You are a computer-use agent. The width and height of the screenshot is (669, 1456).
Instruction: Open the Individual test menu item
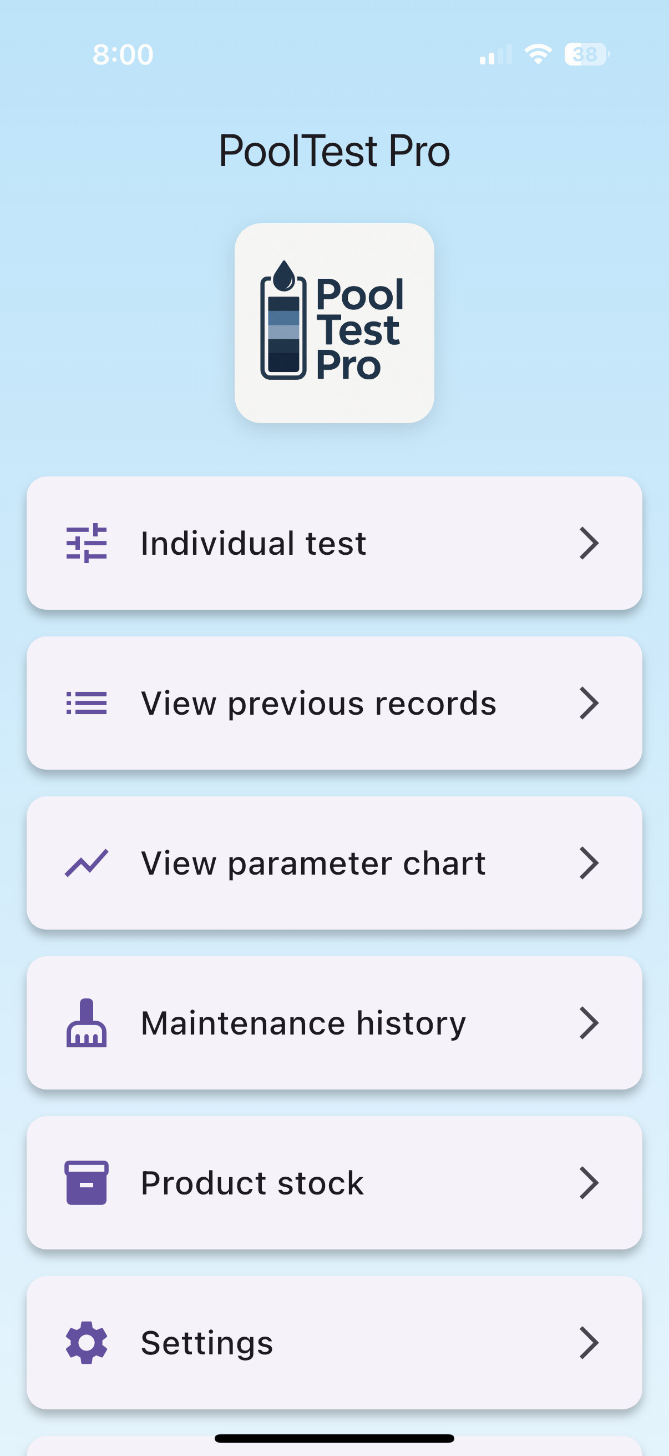click(334, 543)
